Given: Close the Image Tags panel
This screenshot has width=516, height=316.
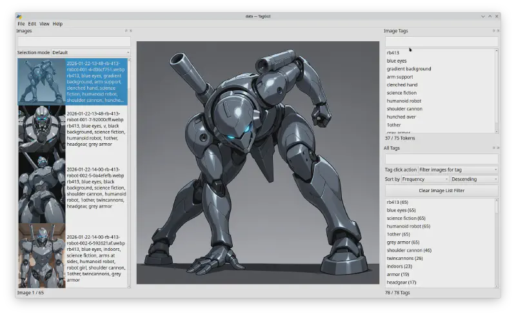Looking at the screenshot, I should point(498,31).
